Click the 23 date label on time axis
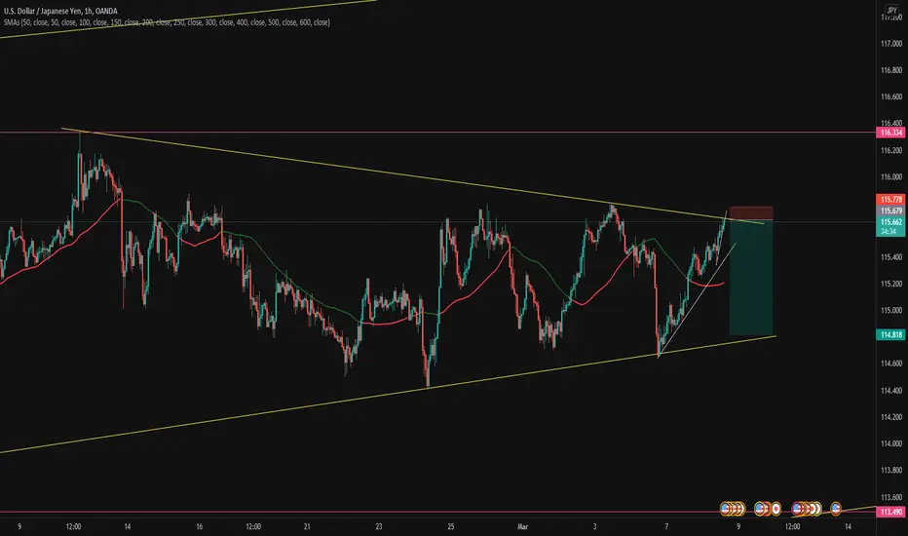The width and height of the screenshot is (908, 536). (379, 526)
